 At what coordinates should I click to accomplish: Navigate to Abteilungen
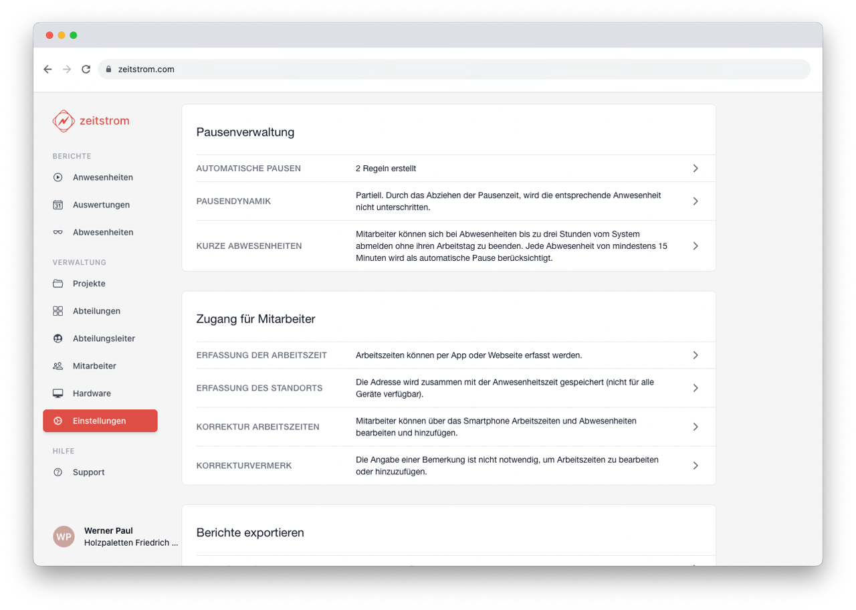click(x=96, y=311)
